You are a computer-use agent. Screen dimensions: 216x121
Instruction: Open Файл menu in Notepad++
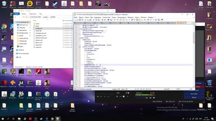click(76, 17)
